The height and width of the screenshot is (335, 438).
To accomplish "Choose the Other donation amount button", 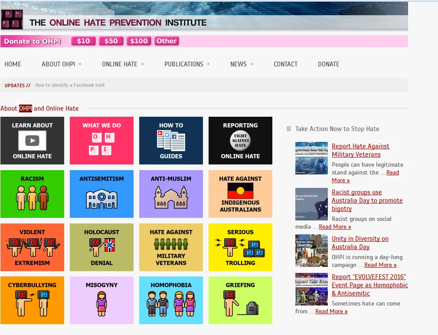I will (x=167, y=41).
